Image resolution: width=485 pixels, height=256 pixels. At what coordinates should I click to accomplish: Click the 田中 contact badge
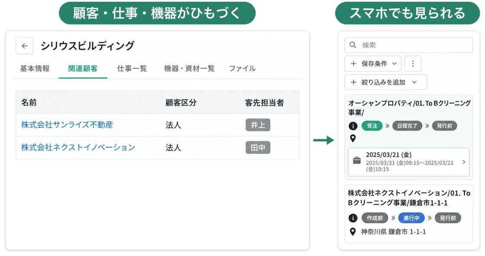(258, 147)
